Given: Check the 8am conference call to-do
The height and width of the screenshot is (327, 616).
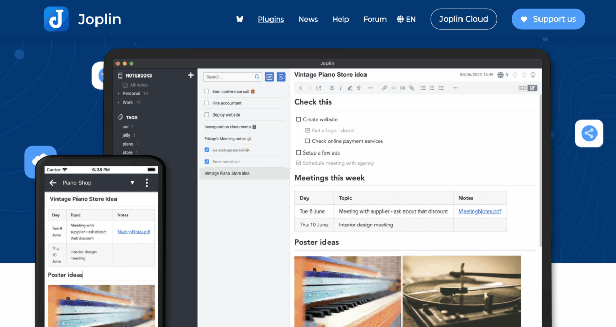Looking at the screenshot, I should pos(207,91).
